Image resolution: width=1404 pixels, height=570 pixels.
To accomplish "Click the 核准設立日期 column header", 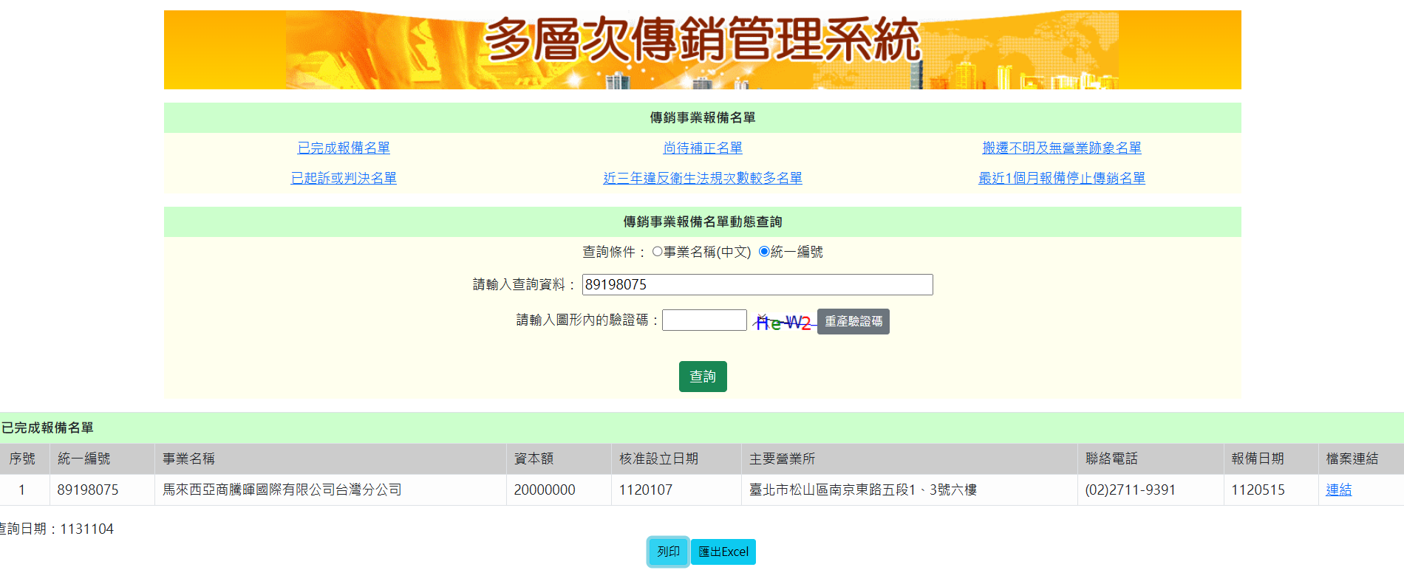I will pos(676,459).
